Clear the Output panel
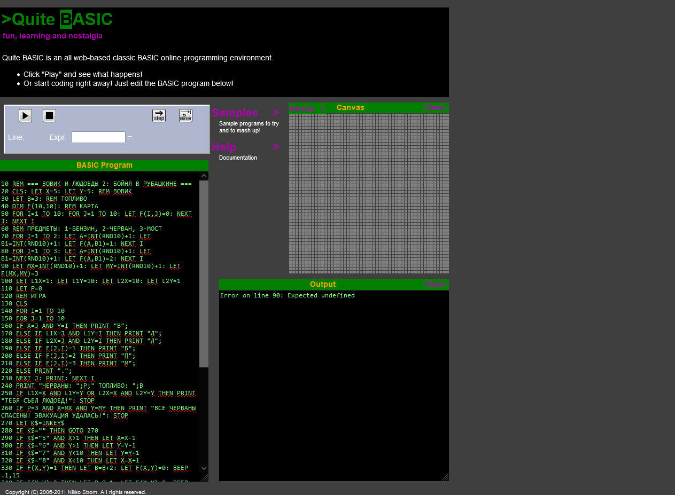 [x=435, y=284]
